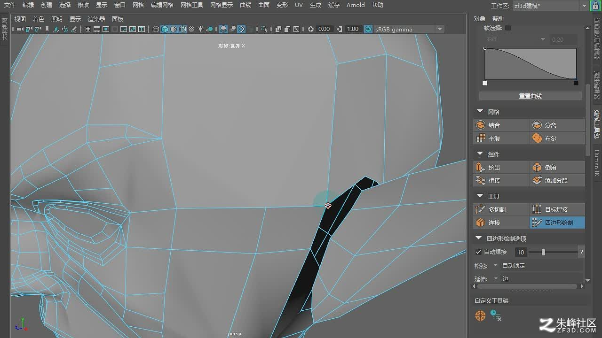Open the viewport 渲染器 menu
Image resolution: width=602 pixels, height=338 pixels.
96,19
